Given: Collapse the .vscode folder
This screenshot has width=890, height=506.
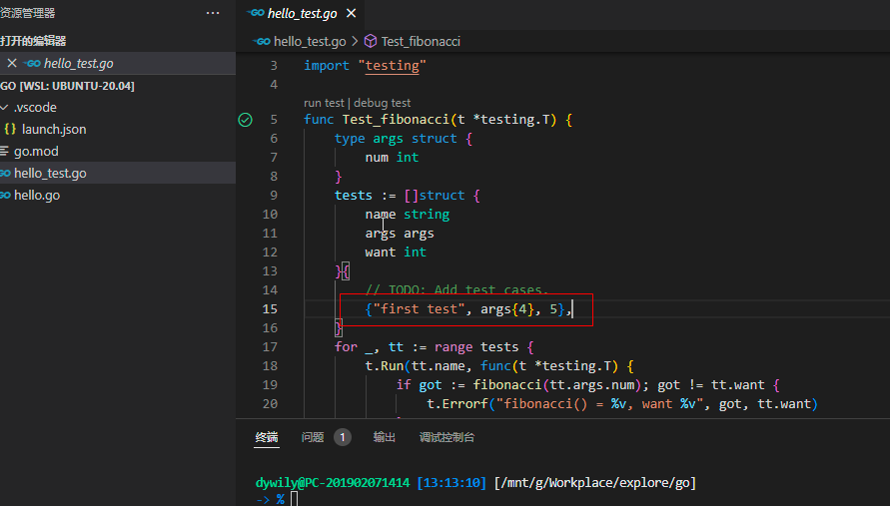Looking at the screenshot, I should [x=5, y=107].
